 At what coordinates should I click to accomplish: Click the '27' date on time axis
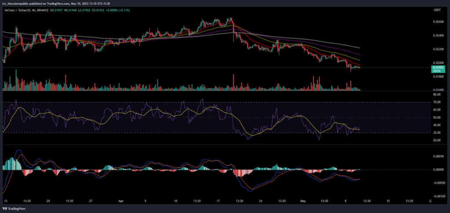coord(91,201)
